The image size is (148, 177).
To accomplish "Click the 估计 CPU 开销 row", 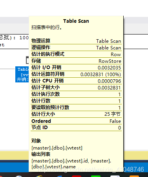I will [x=76, y=81].
